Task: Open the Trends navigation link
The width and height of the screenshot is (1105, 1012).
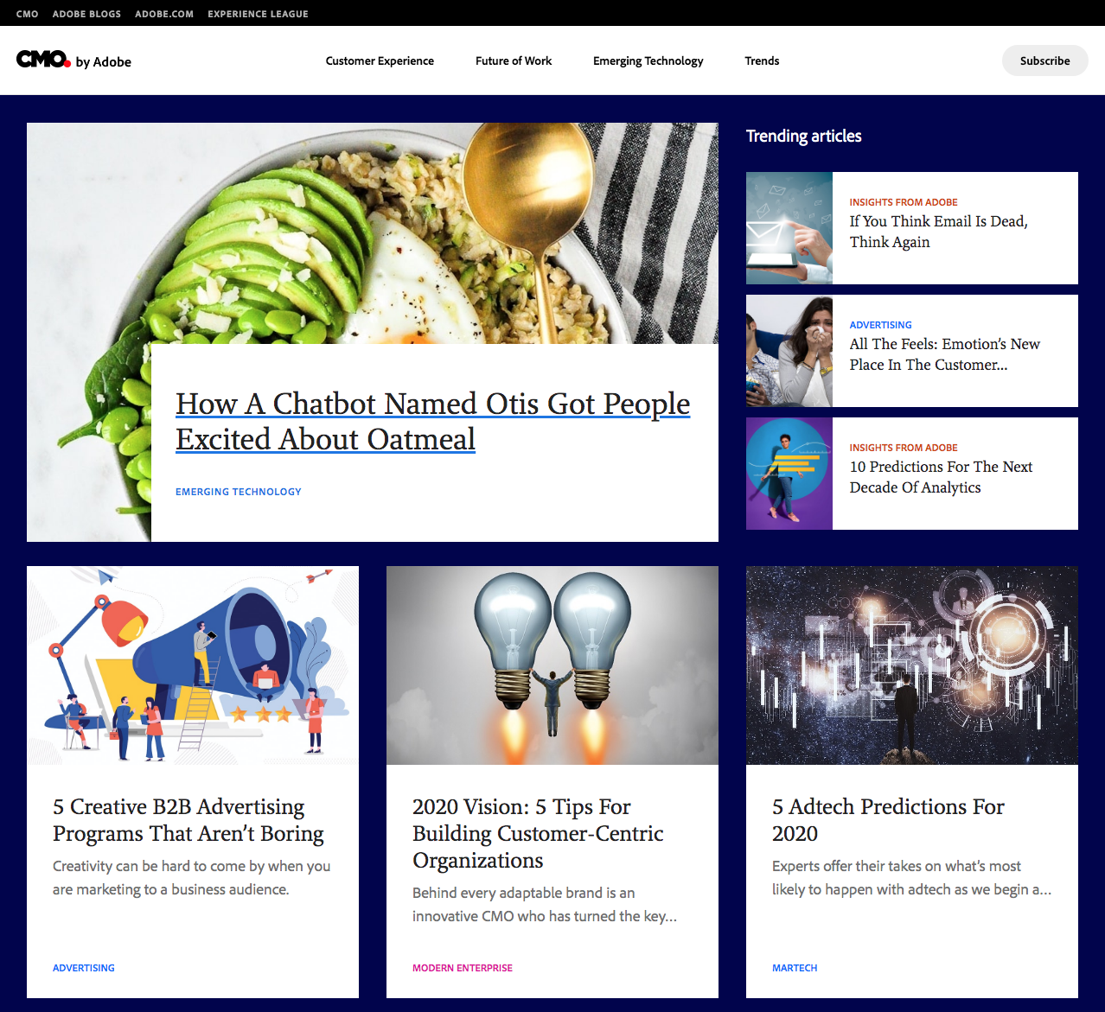Action: coord(762,60)
